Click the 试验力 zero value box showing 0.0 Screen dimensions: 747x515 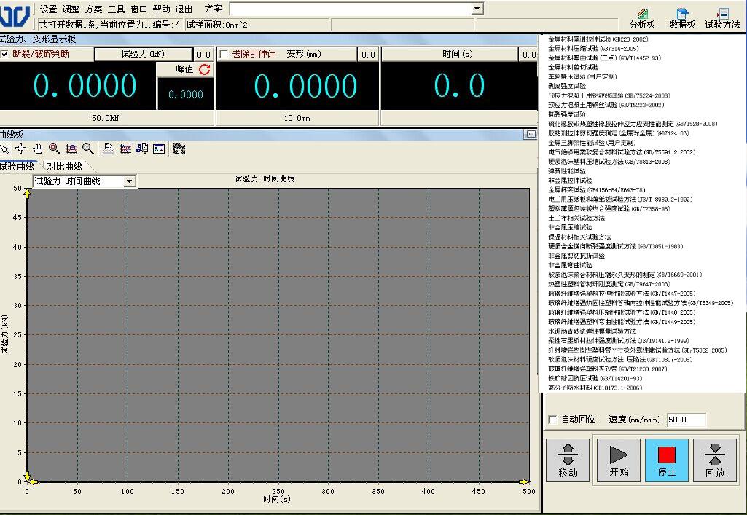(203, 55)
